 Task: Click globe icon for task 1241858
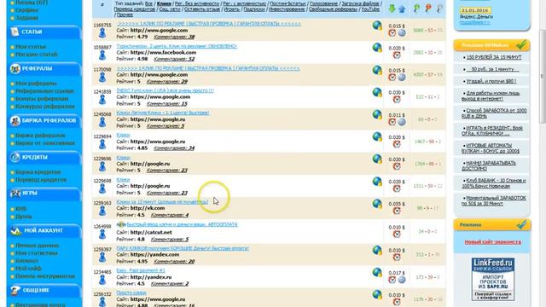tap(377, 92)
